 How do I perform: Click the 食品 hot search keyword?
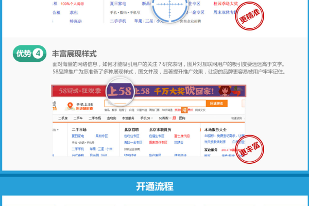click(107, 110)
